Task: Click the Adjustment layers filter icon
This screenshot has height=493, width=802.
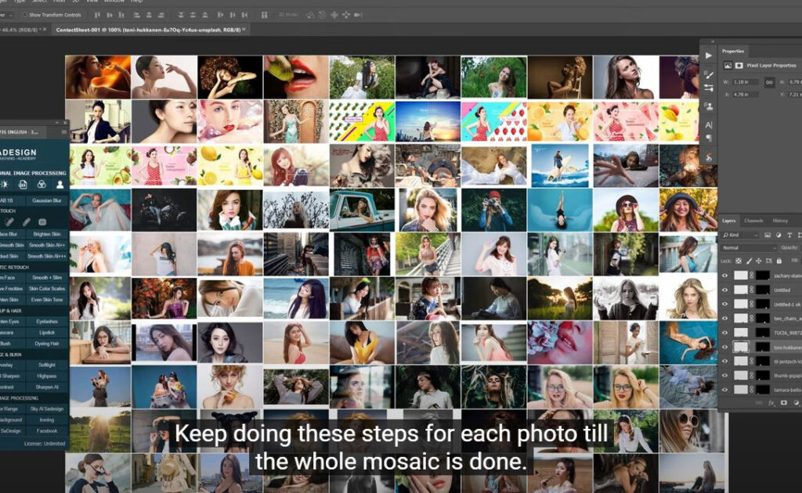Action: point(778,235)
